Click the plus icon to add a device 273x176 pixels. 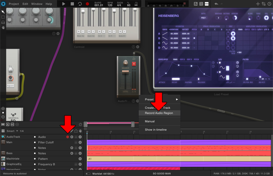[258, 4]
